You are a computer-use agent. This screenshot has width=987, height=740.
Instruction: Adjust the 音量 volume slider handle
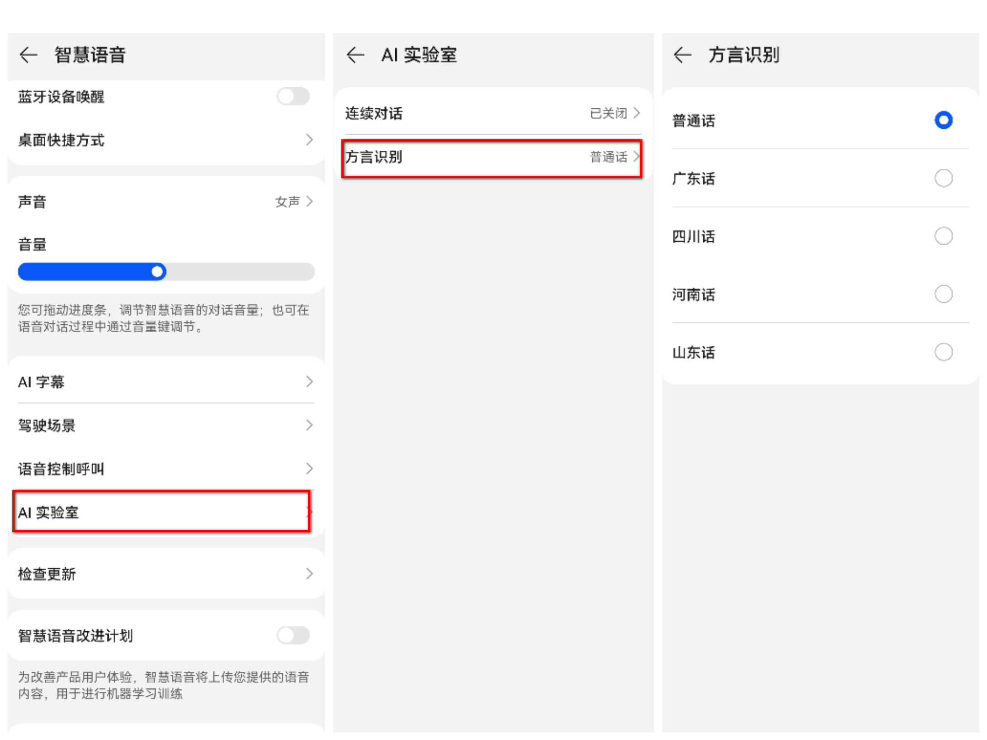[157, 271]
